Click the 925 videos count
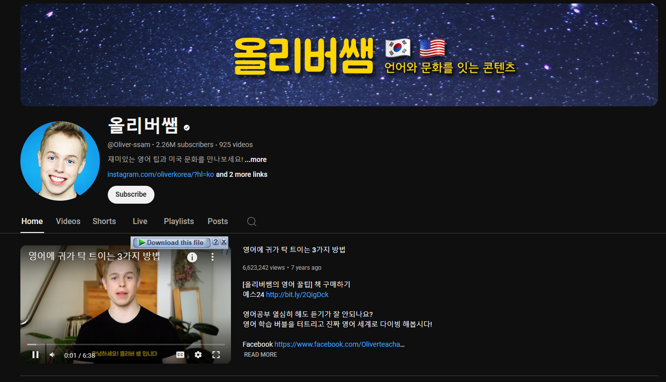Screen dimensions: 666x382 (236, 145)
